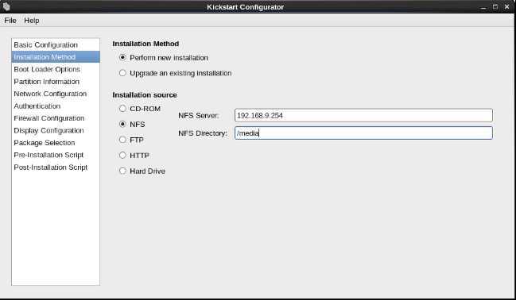The width and height of the screenshot is (516, 300).
Task: Open the File menu
Action: pos(10,21)
